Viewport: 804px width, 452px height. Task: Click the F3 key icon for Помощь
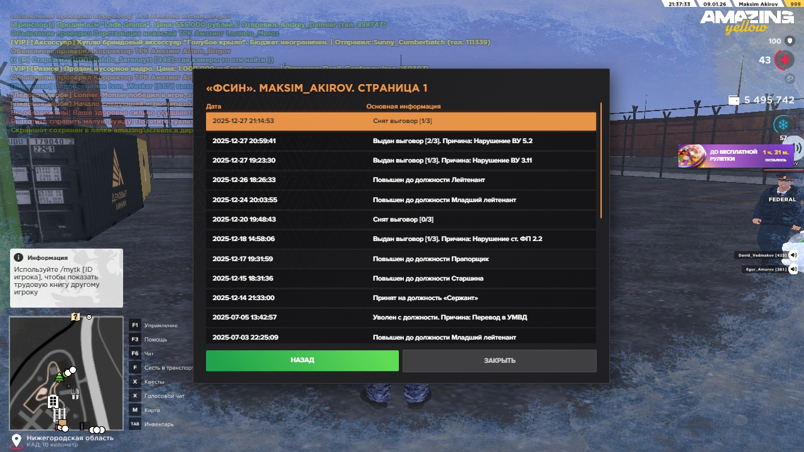coord(134,339)
